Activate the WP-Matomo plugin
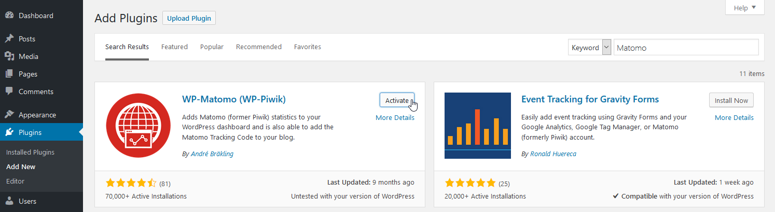The image size is (775, 212). 397,100
